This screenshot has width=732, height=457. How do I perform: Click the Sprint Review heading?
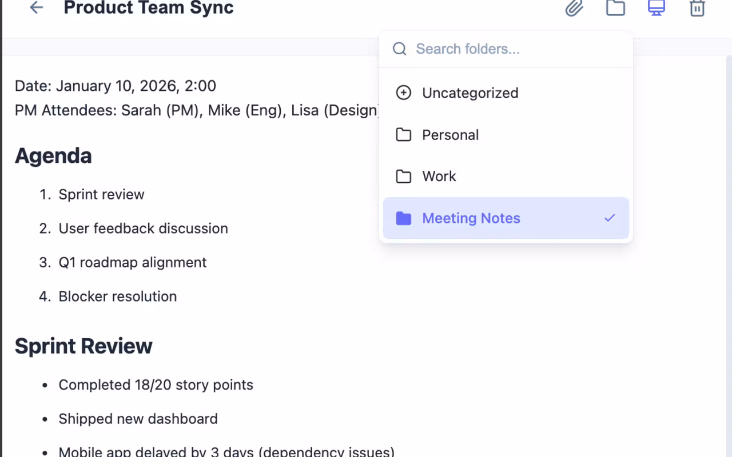pos(83,346)
